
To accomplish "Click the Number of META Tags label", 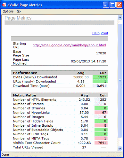I will [x=31, y=138].
